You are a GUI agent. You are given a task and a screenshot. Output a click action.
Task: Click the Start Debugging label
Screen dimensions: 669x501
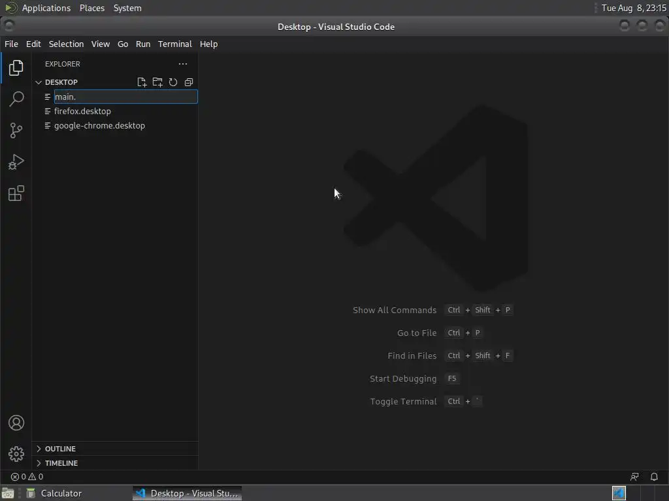coord(402,379)
